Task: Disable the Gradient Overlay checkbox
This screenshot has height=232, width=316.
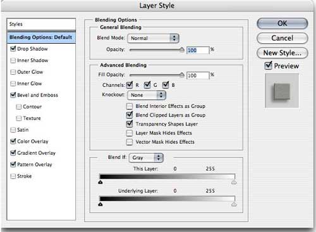Action: point(13,153)
